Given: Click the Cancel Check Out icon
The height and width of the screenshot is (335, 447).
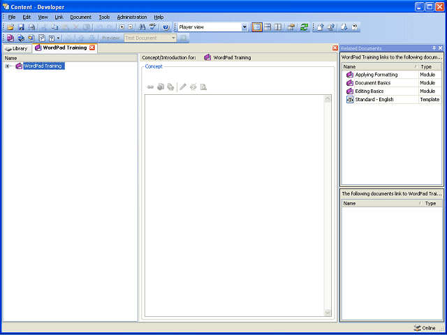Looking at the screenshot, I should tap(354, 27).
